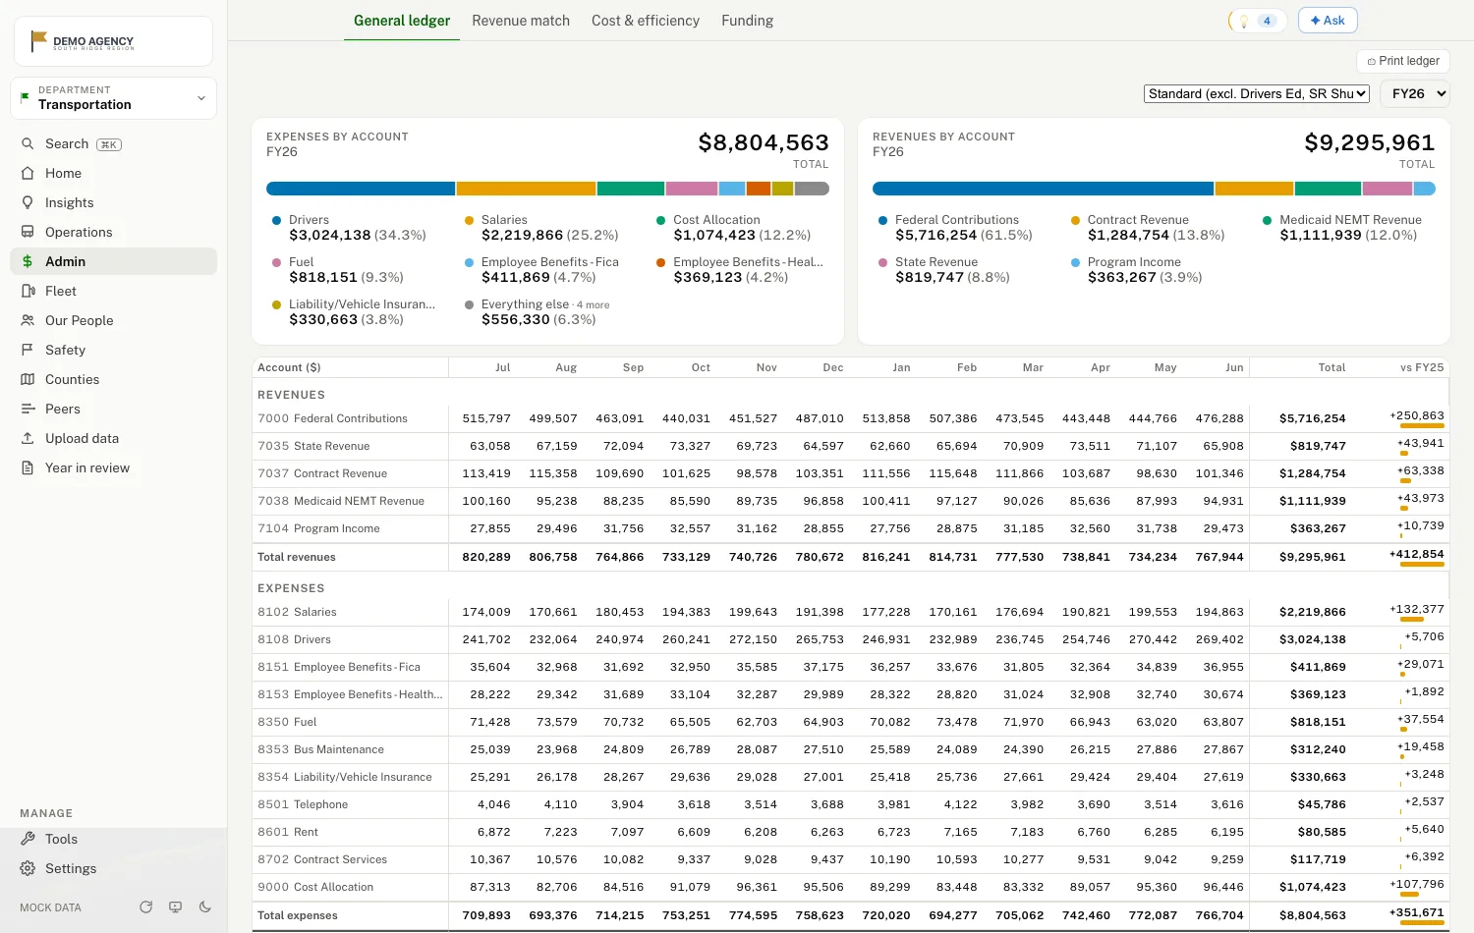
Task: Toggle dark mode with moon icon
Action: click(x=205, y=906)
